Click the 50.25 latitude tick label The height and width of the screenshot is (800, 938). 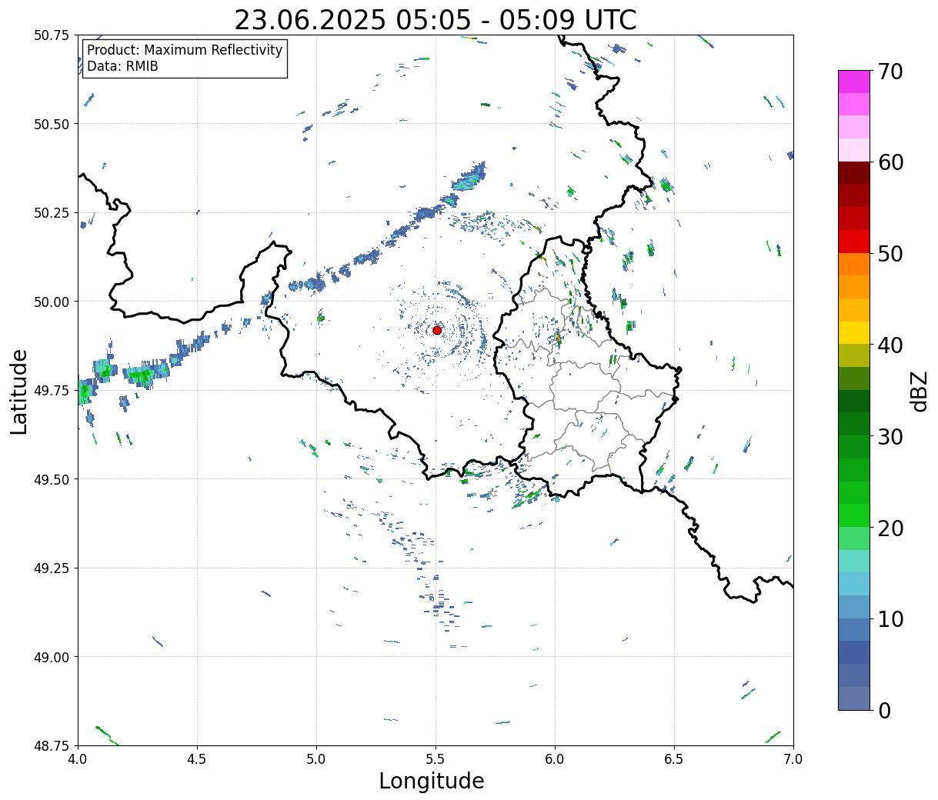[52, 213]
